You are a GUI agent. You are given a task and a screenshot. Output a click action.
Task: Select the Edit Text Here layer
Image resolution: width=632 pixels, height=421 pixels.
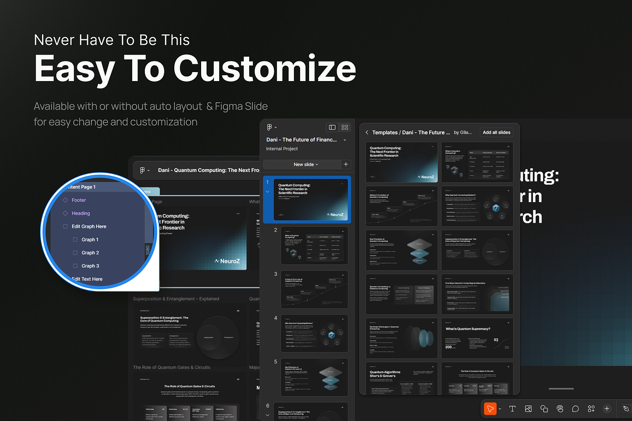point(87,279)
